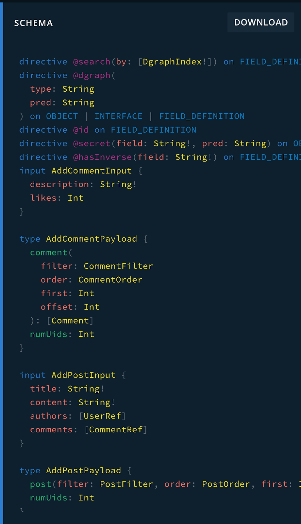Click the UserRef type in authors field
Image resolution: width=301 pixels, height=524 pixels.
pos(102,416)
